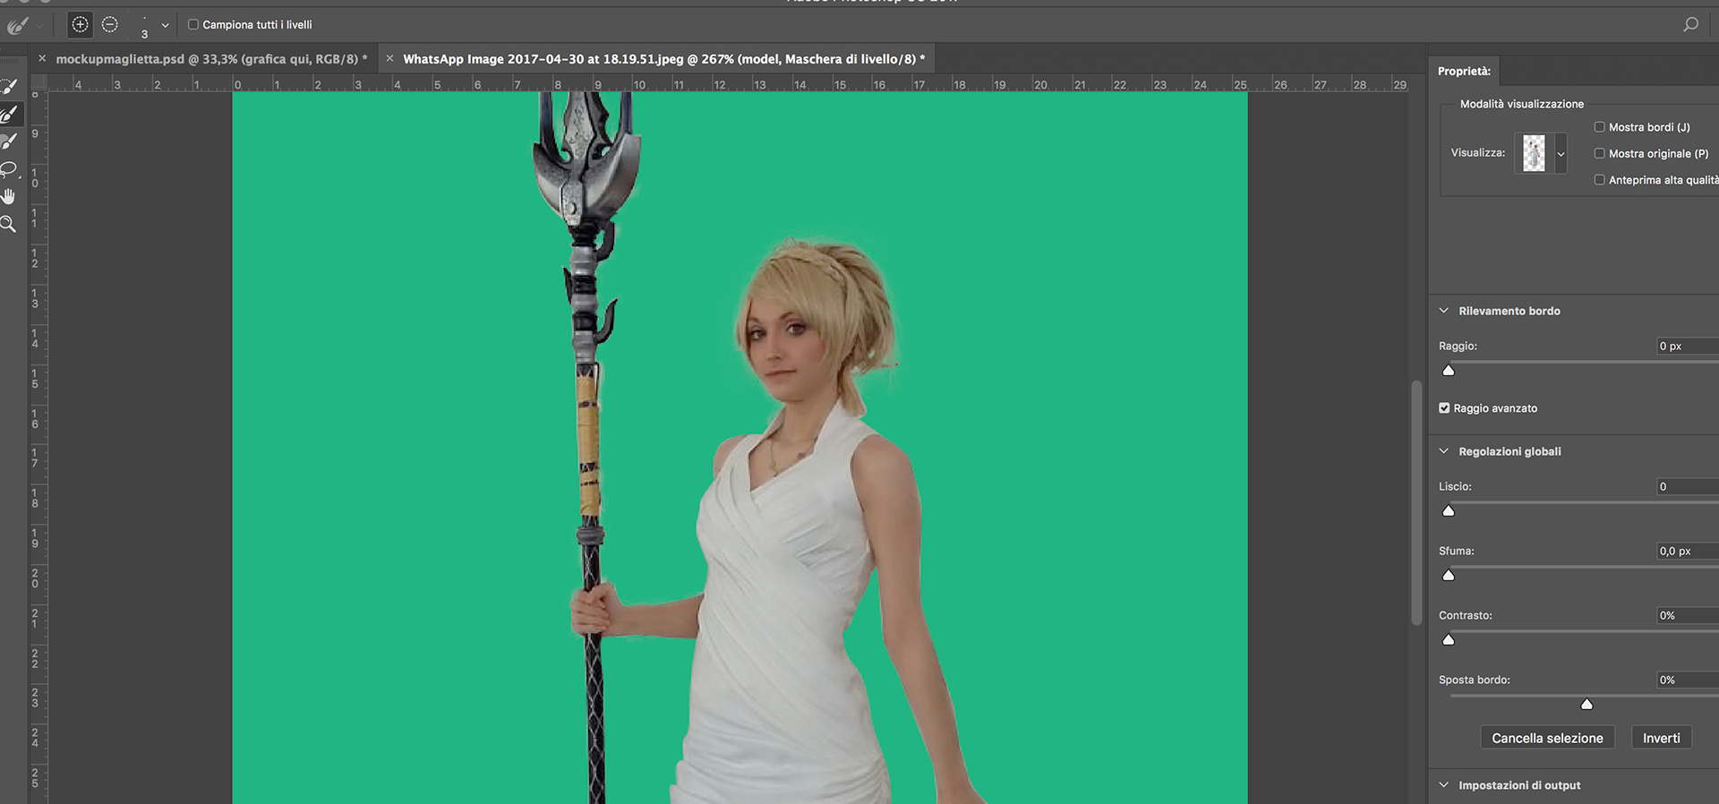
Task: Enable Anteprima alta qualità checkbox
Action: point(1599,180)
